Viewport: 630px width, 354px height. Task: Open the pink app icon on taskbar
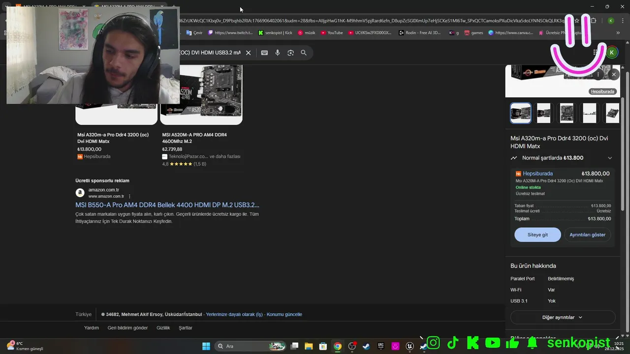pyautogui.click(x=395, y=346)
